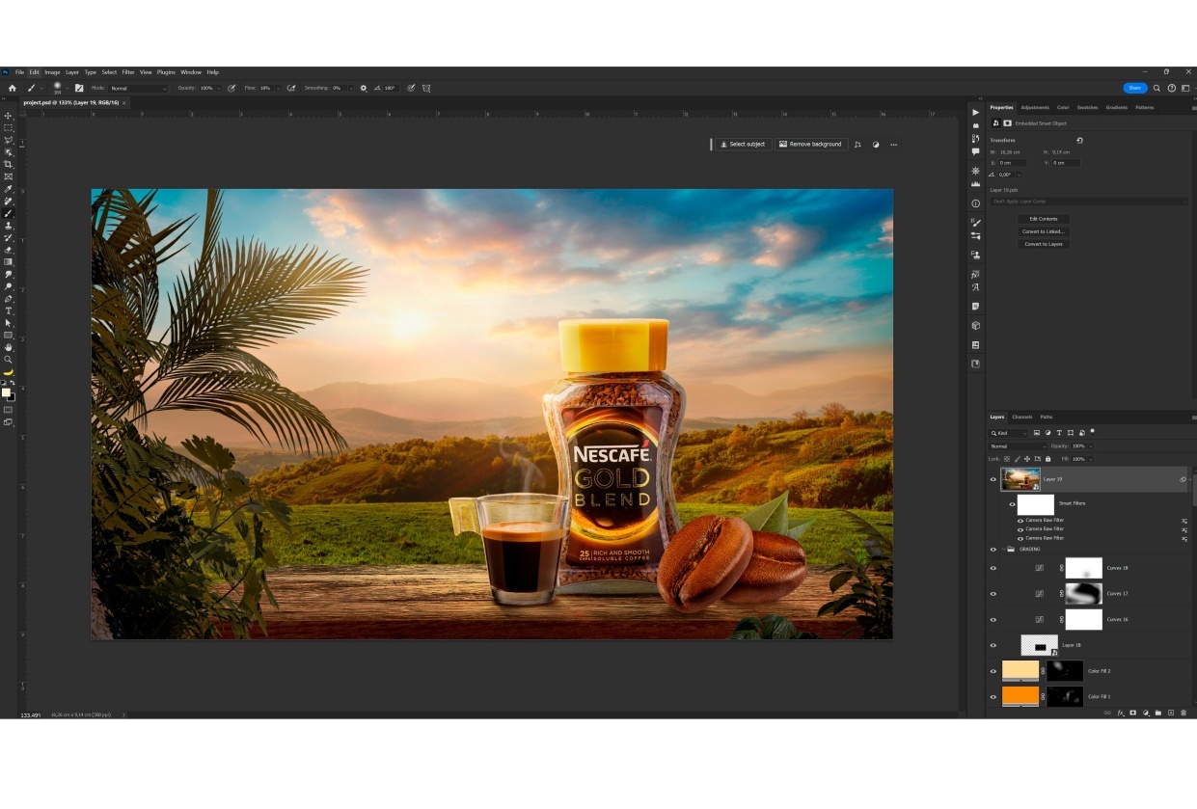Create a new group folder
This screenshot has height=809, width=1197.
pos(1158,713)
